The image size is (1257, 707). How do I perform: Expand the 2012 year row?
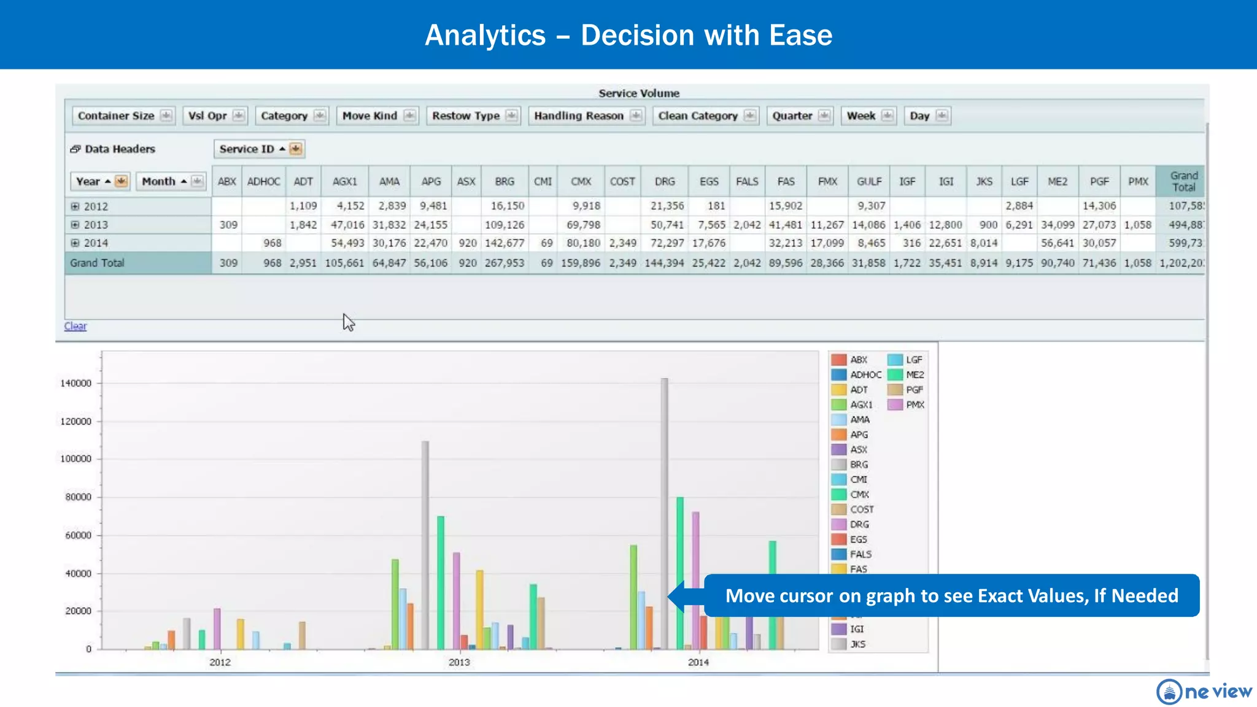click(x=75, y=207)
